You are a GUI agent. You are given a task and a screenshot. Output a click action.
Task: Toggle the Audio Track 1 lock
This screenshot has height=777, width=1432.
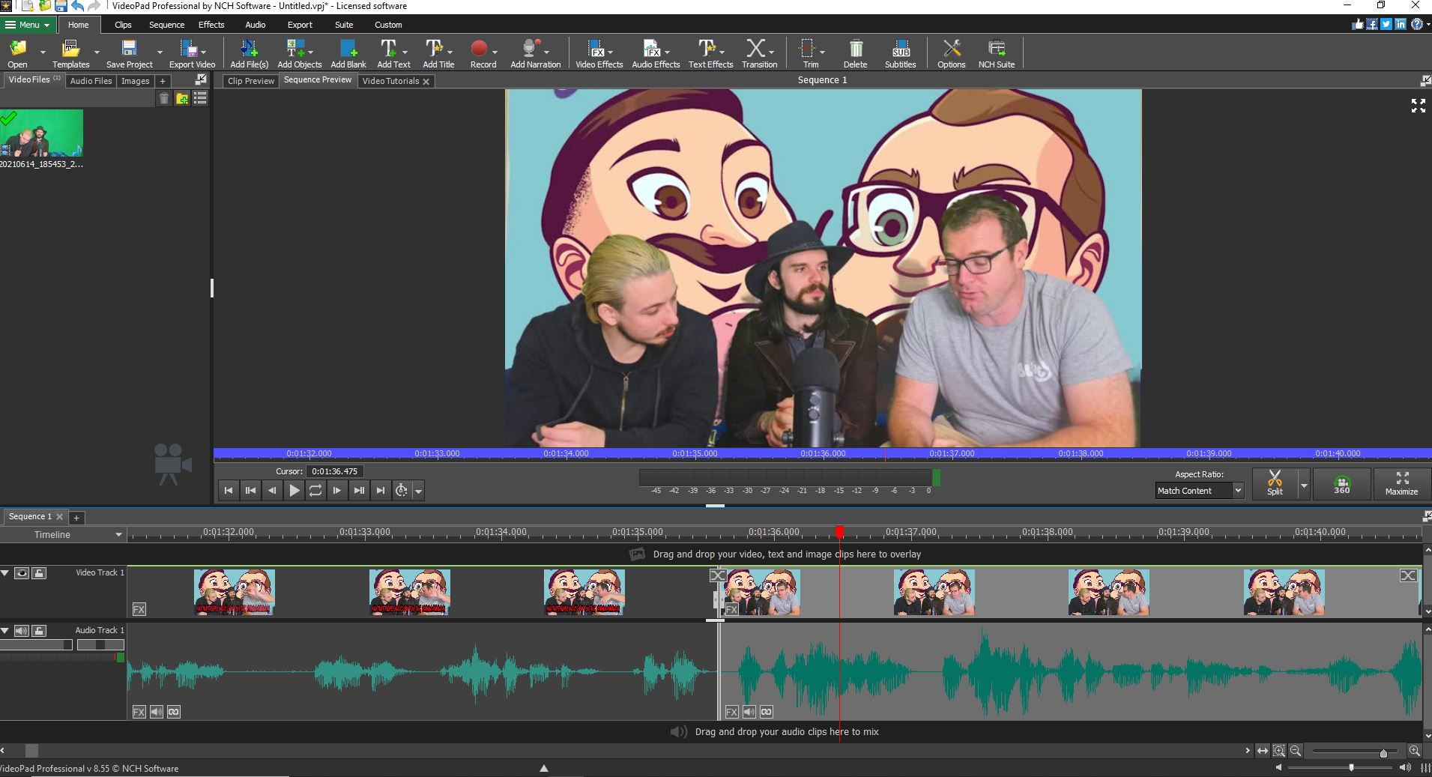click(39, 631)
